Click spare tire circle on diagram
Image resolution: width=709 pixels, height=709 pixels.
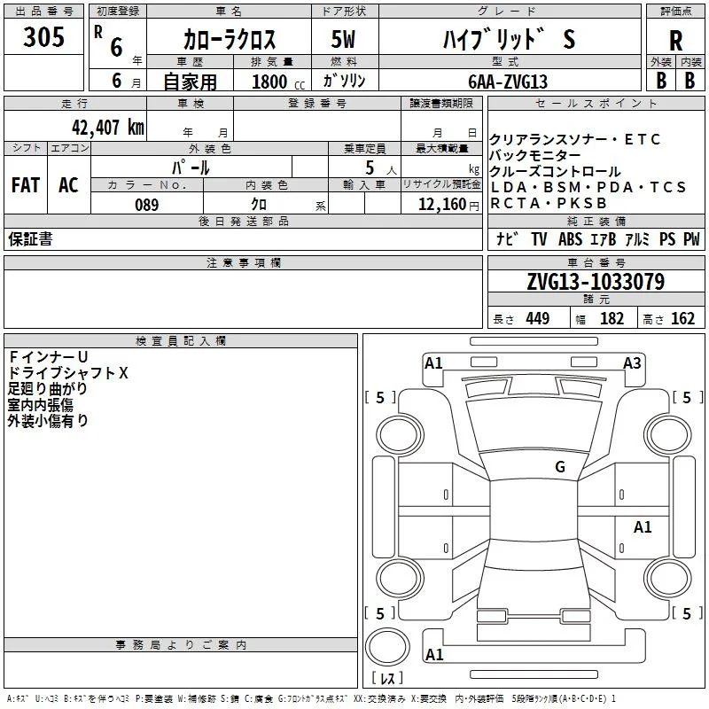(x=387, y=647)
